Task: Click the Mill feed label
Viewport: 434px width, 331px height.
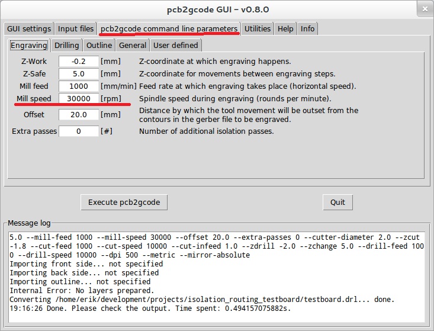Action: 34,86
